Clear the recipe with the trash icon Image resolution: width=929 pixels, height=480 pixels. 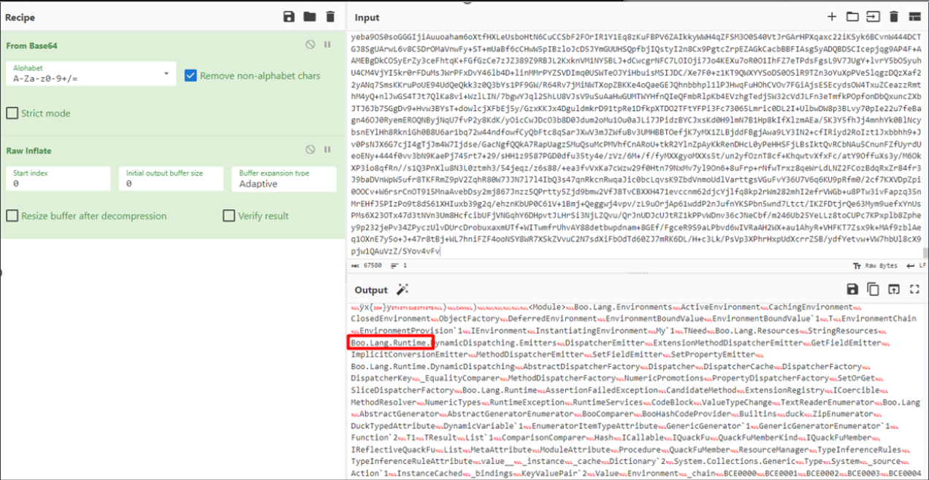(330, 17)
